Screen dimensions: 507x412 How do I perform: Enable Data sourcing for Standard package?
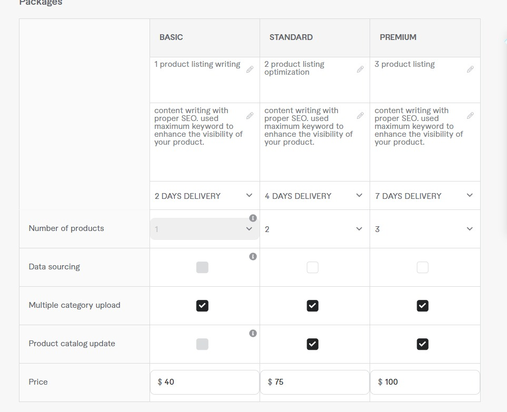[x=312, y=267]
